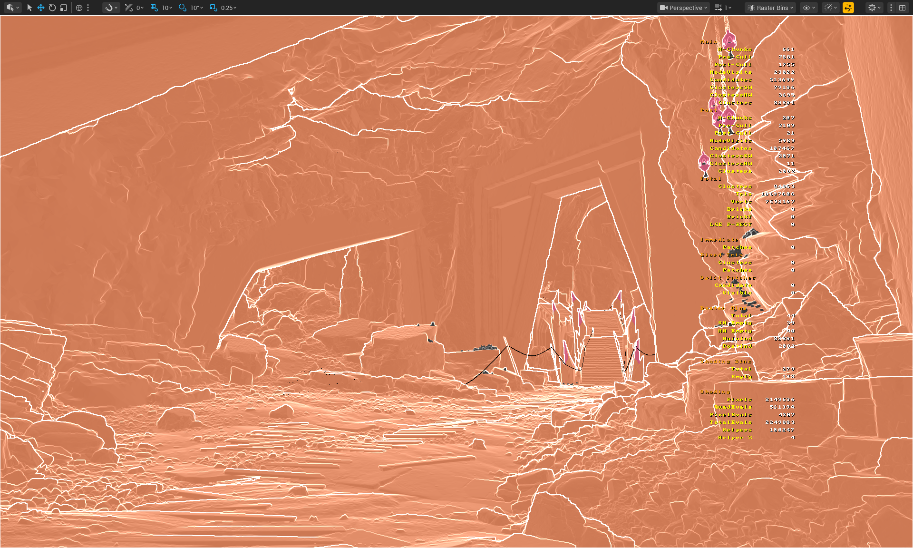This screenshot has height=548, width=913.
Task: Toggle surface snapping with value 0
Action: (x=129, y=8)
